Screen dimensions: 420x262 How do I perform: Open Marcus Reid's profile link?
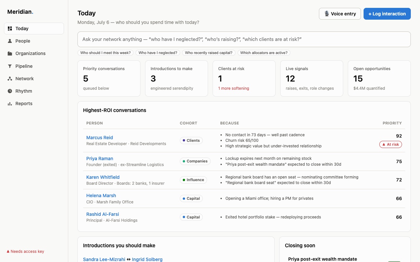pos(99,138)
